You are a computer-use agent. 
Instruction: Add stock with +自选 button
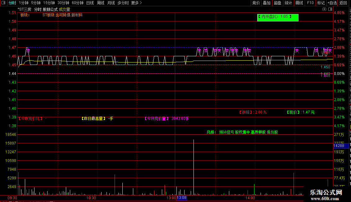click(332, 3)
